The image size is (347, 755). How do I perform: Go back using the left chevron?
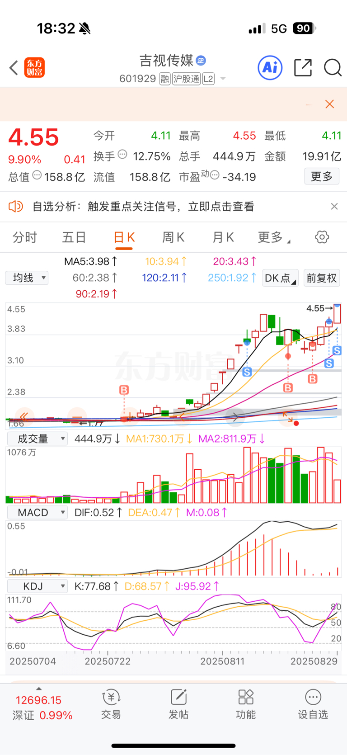tap(14, 68)
